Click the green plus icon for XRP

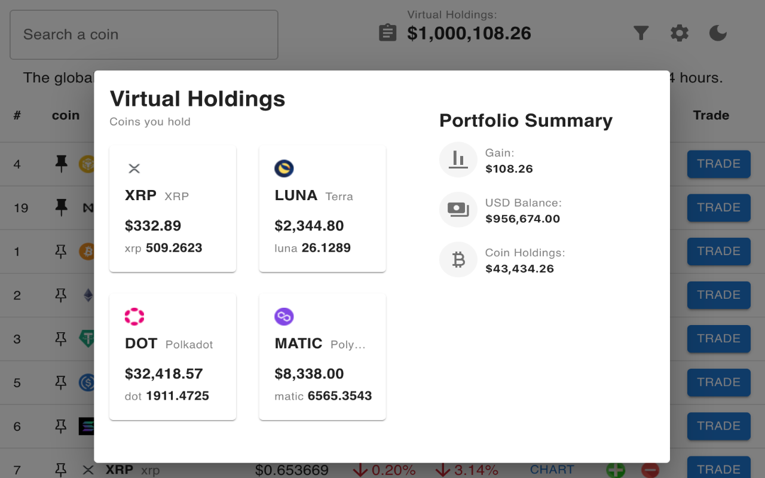click(x=616, y=470)
